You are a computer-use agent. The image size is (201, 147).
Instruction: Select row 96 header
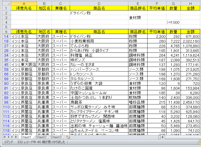[x=5, y=102]
